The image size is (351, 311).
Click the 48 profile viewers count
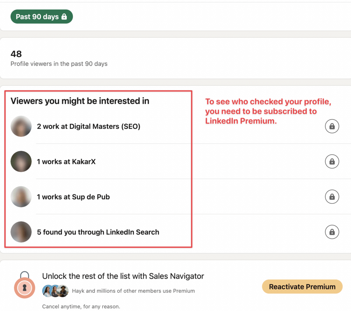[16, 54]
